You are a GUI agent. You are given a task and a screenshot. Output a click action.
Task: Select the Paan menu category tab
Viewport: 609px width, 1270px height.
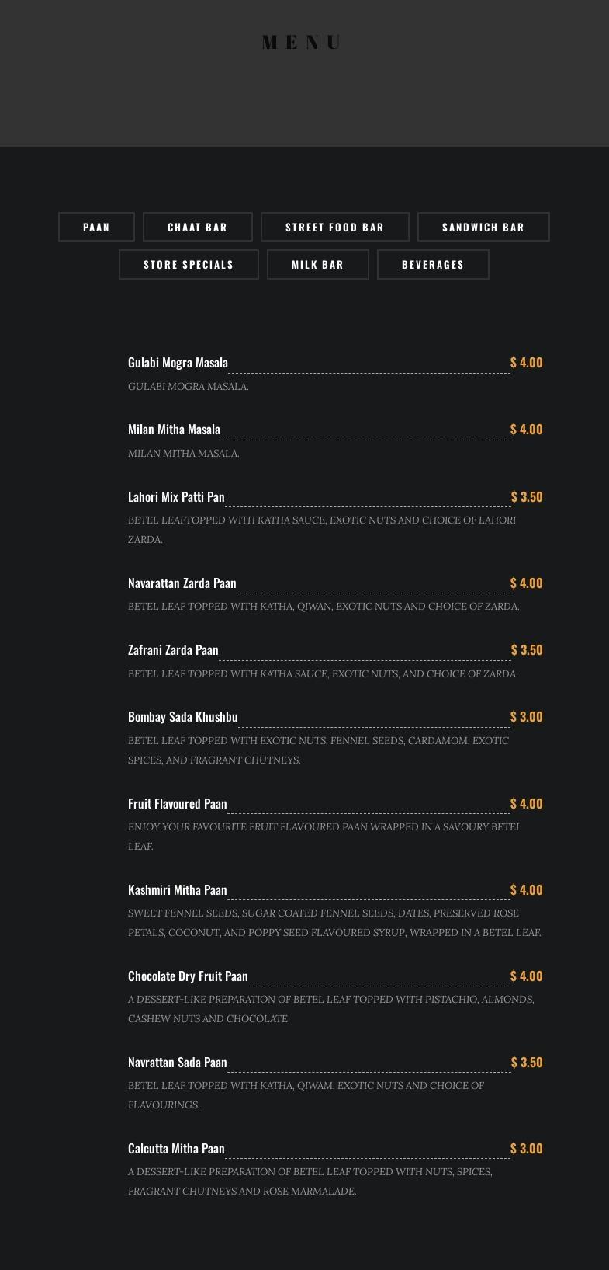(96, 227)
